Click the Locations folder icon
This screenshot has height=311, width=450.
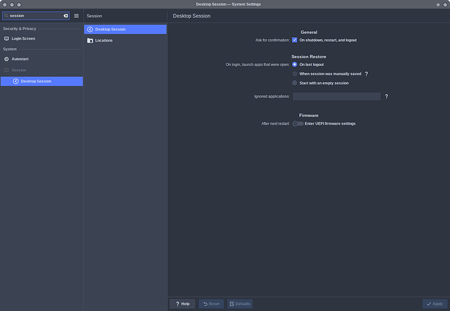tap(90, 40)
